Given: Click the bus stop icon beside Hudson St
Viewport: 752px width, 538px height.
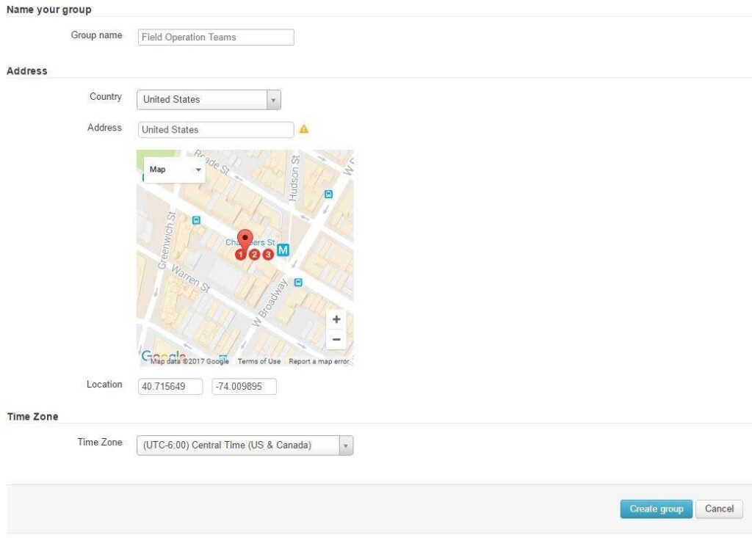Looking at the screenshot, I should pos(328,195).
